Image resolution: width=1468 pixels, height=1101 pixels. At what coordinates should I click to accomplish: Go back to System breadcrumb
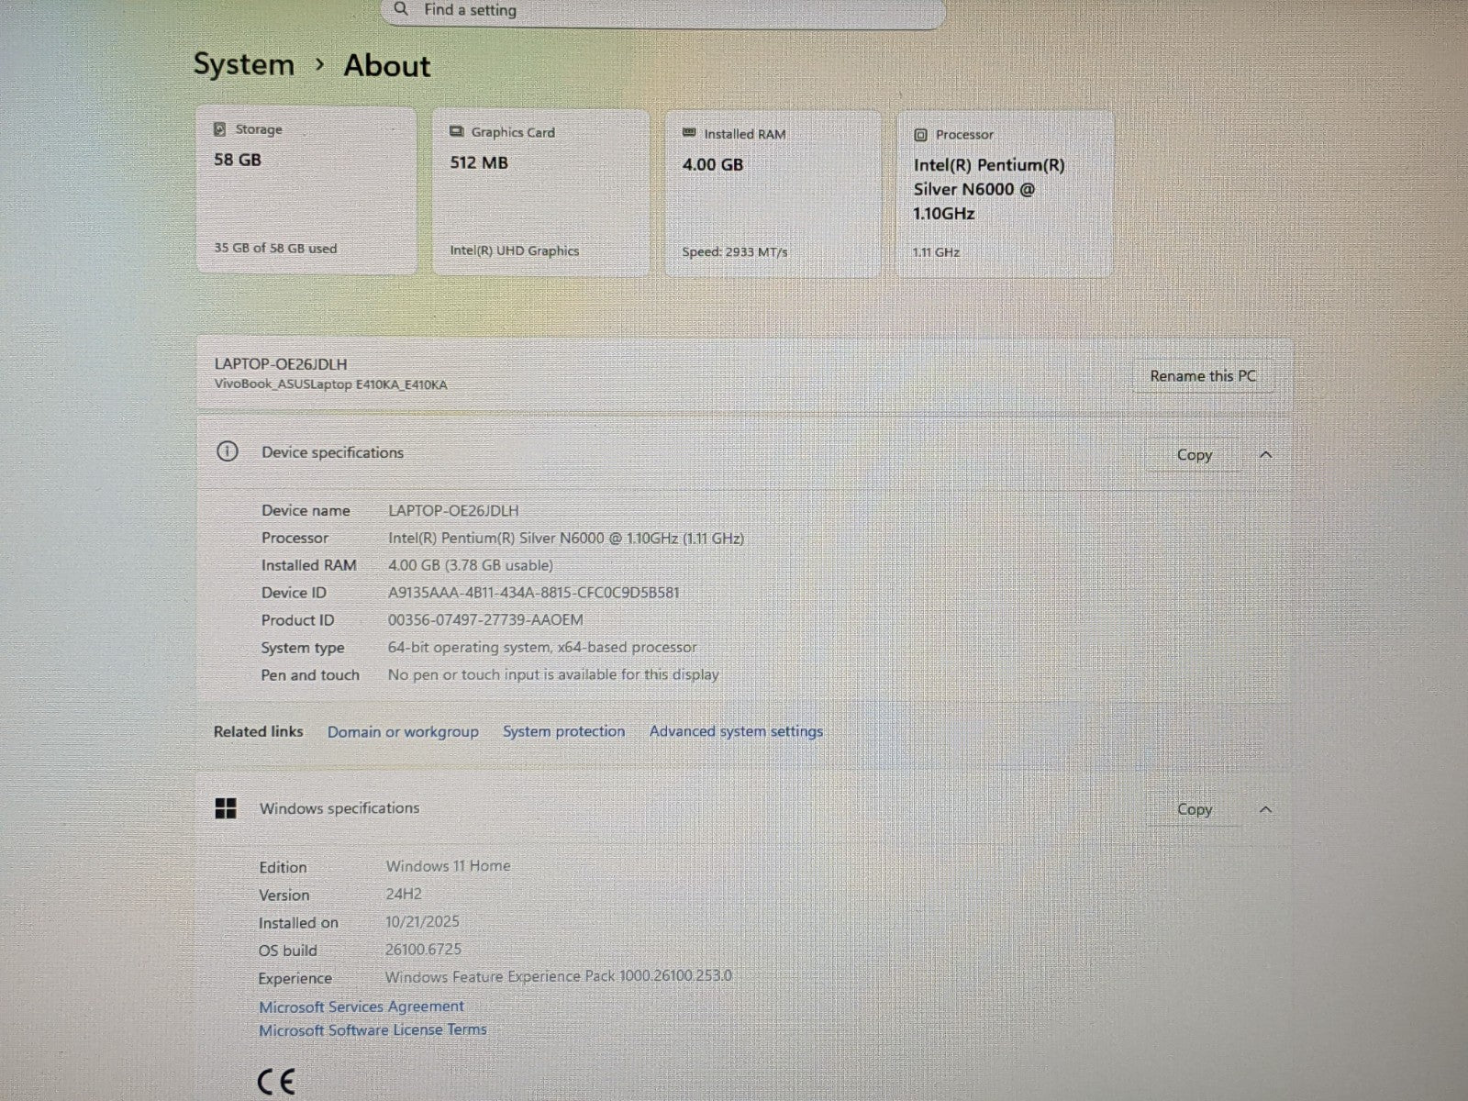(244, 65)
